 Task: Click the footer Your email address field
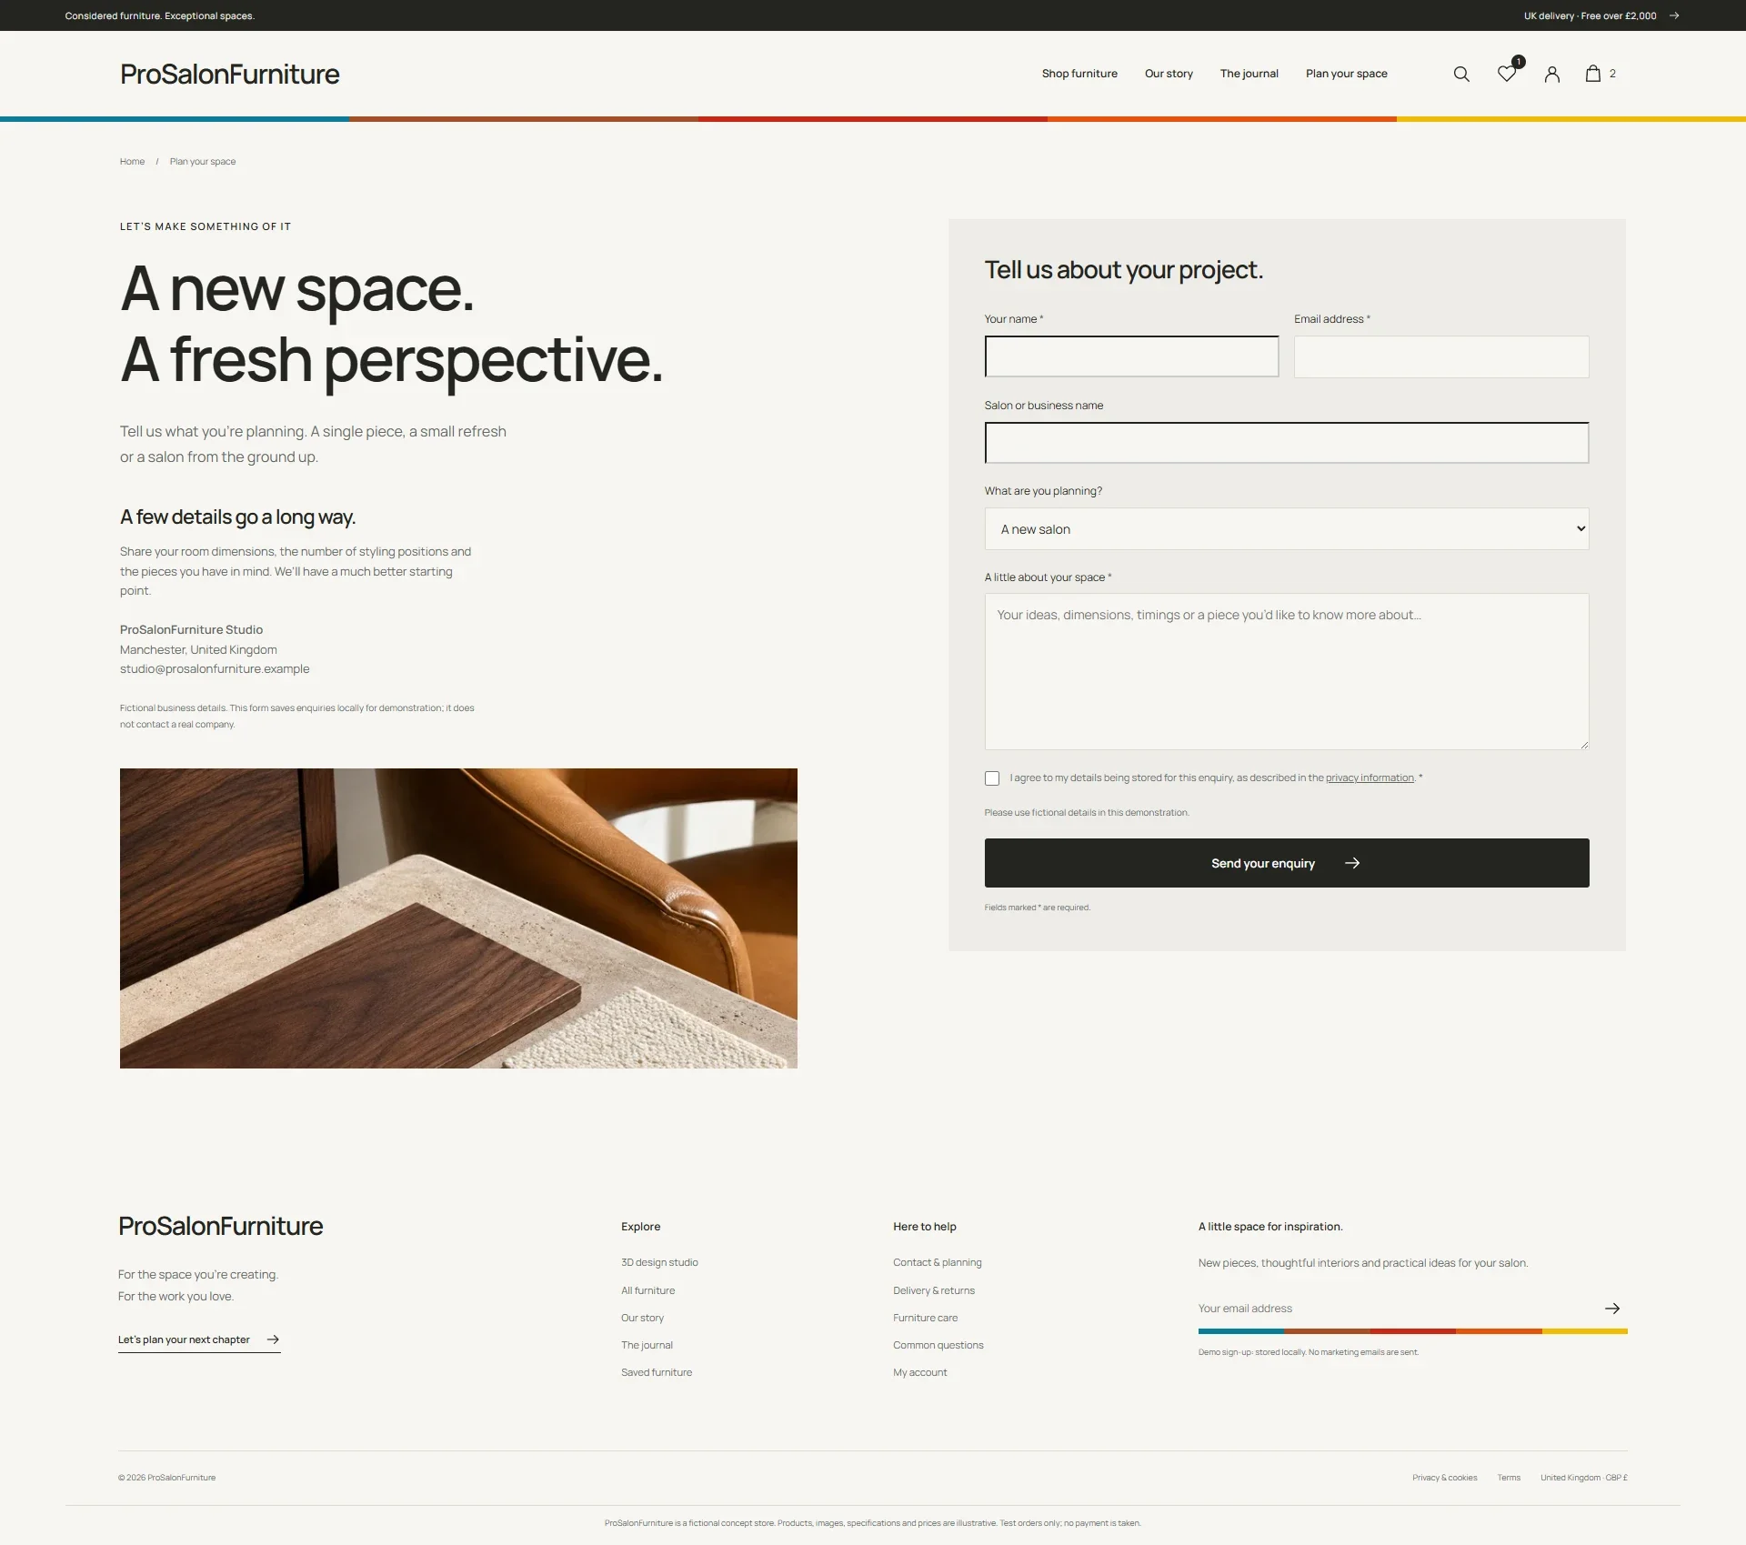tap(1396, 1309)
